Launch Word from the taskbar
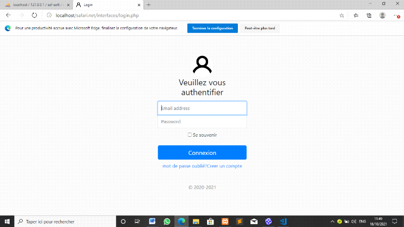Image resolution: width=404 pixels, height=227 pixels. [152, 221]
